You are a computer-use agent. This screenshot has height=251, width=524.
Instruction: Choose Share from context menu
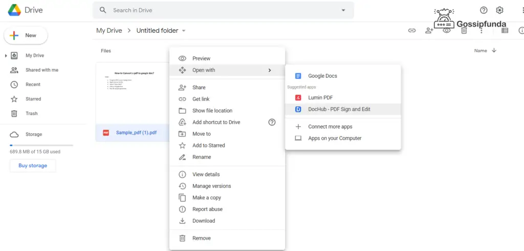[x=227, y=88]
